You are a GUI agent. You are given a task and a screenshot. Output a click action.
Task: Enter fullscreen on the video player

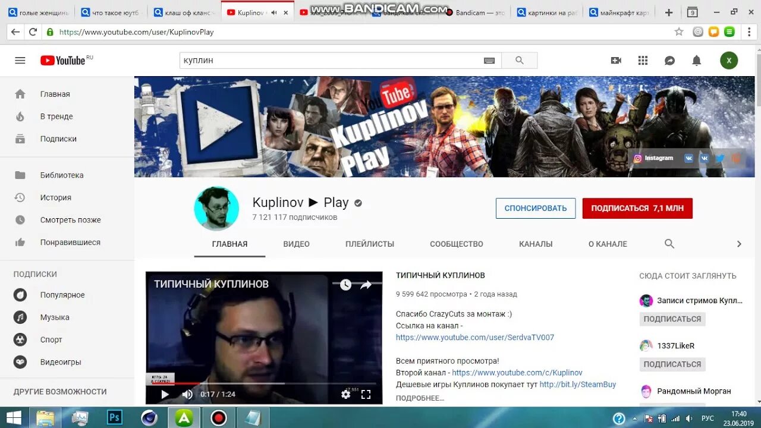(x=366, y=394)
